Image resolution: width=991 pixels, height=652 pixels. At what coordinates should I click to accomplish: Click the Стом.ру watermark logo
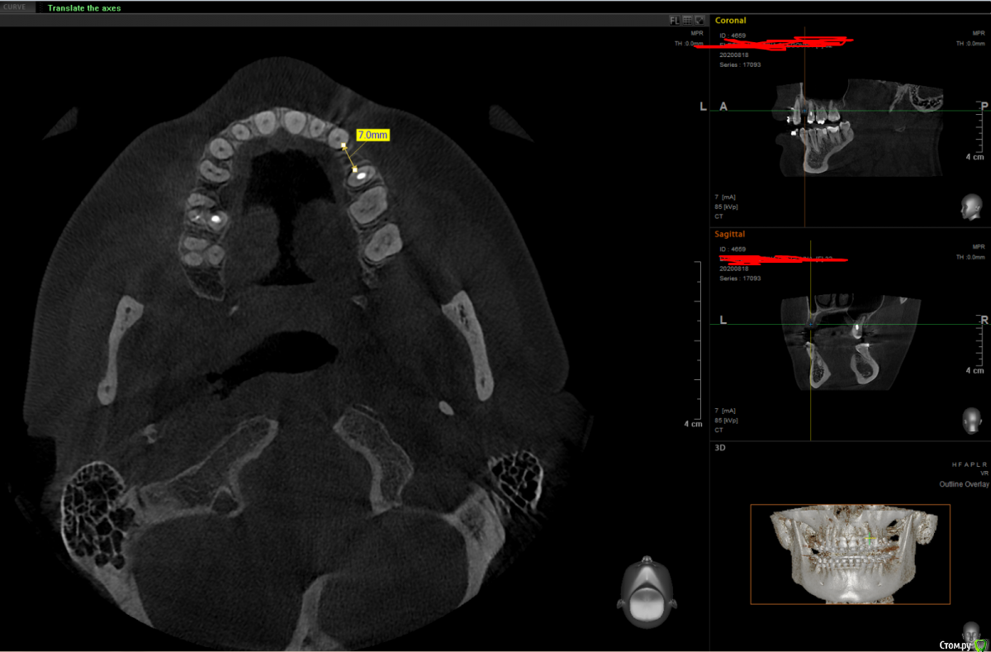point(964,643)
